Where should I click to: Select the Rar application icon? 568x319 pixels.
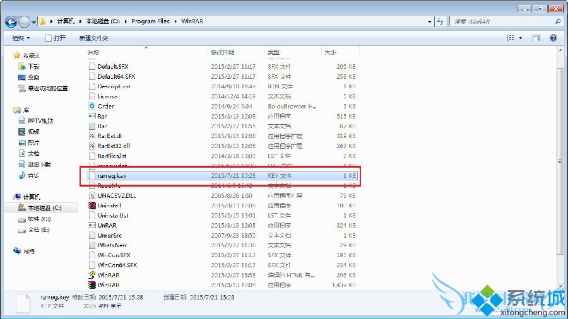coord(92,116)
